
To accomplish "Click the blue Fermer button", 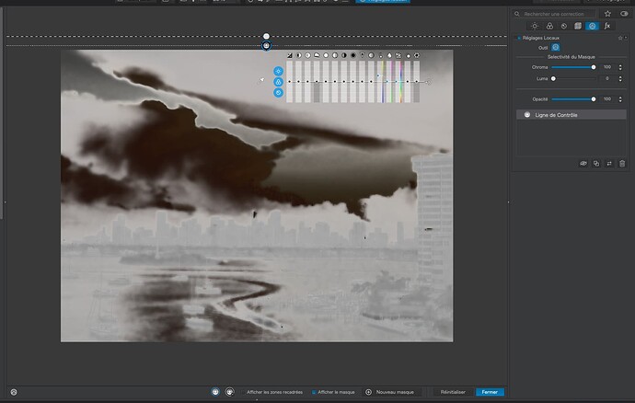I will tap(490, 392).
